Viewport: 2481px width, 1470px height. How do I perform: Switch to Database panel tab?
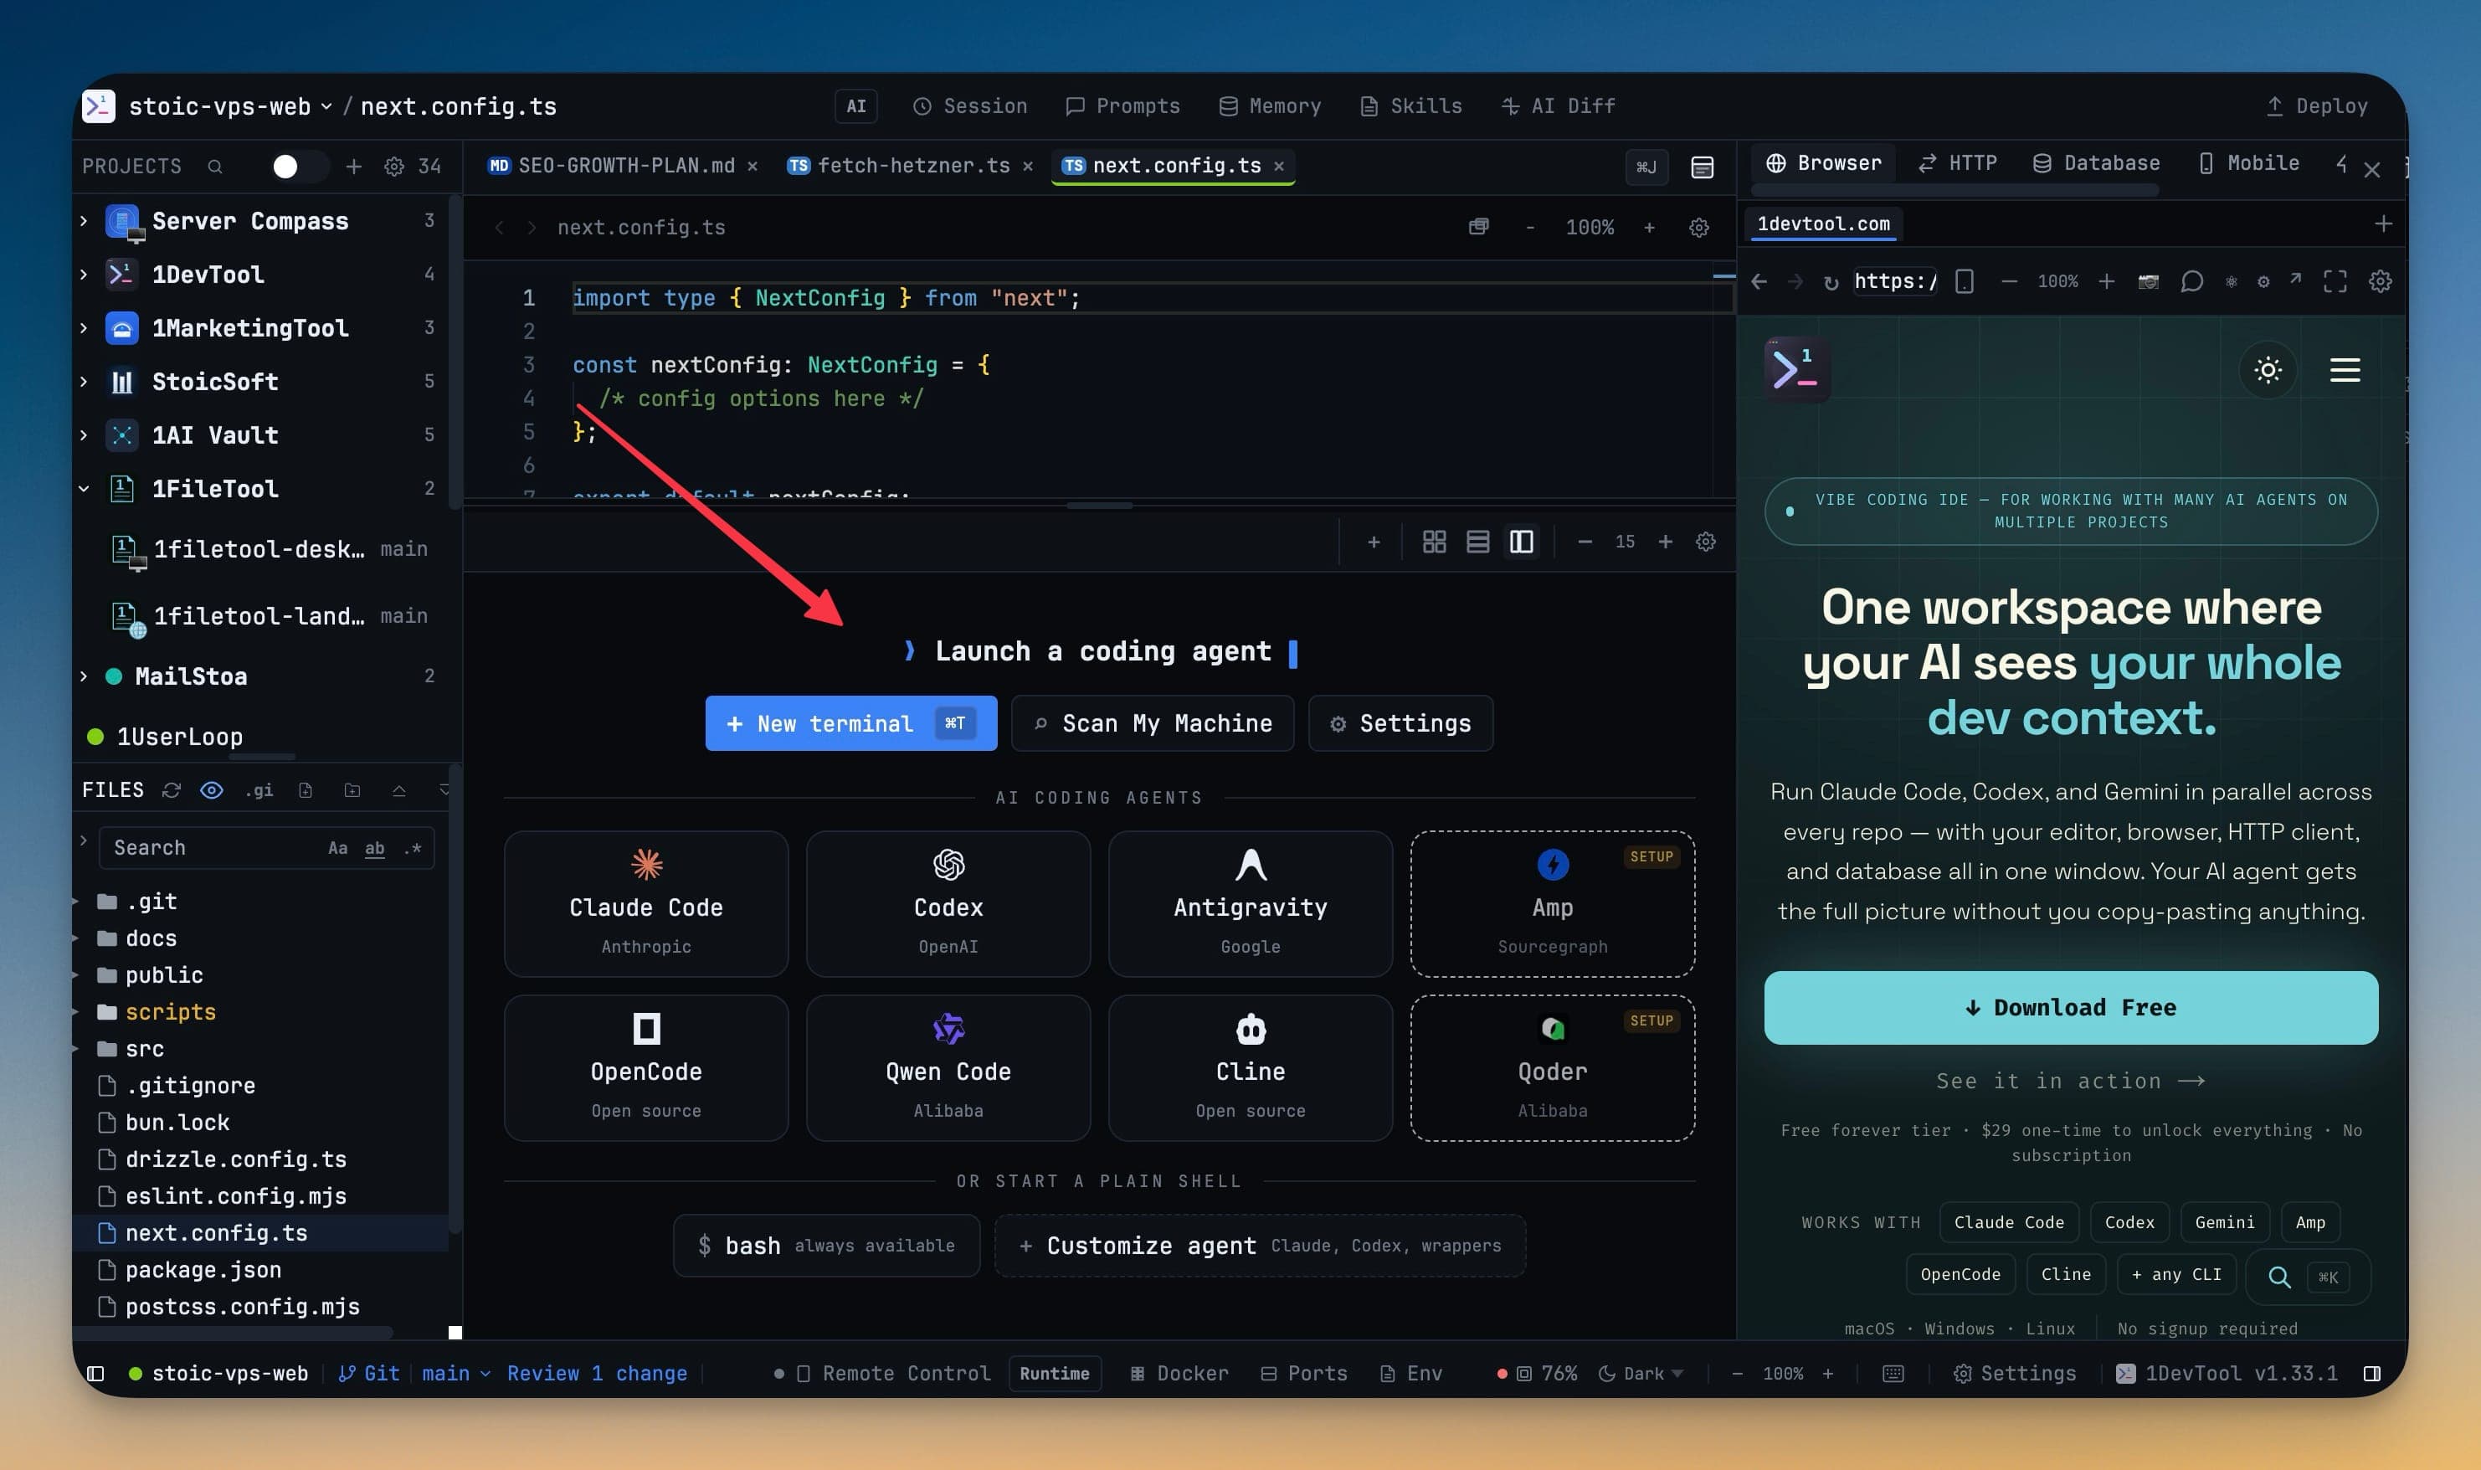(2096, 163)
